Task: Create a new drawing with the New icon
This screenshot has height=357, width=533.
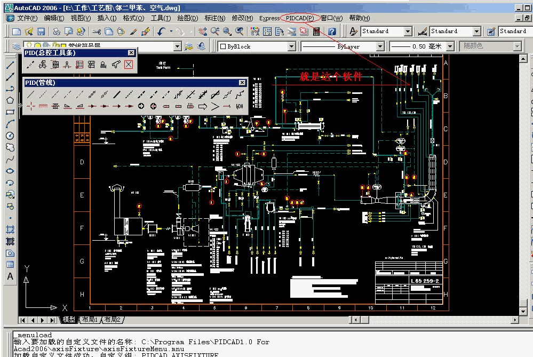Action: 17,31
